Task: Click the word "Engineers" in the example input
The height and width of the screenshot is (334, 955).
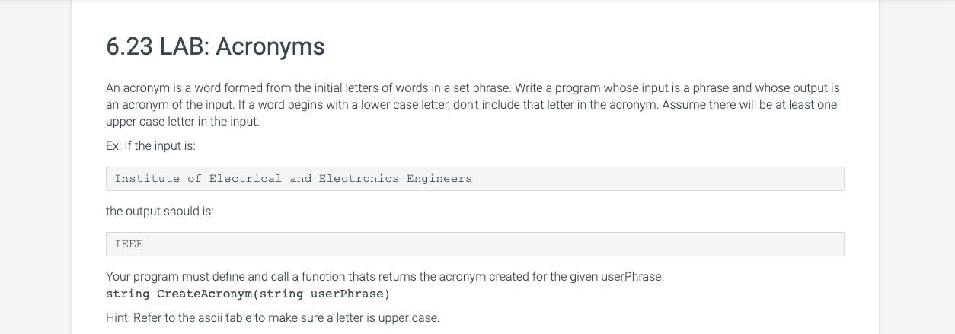Action: pos(439,179)
